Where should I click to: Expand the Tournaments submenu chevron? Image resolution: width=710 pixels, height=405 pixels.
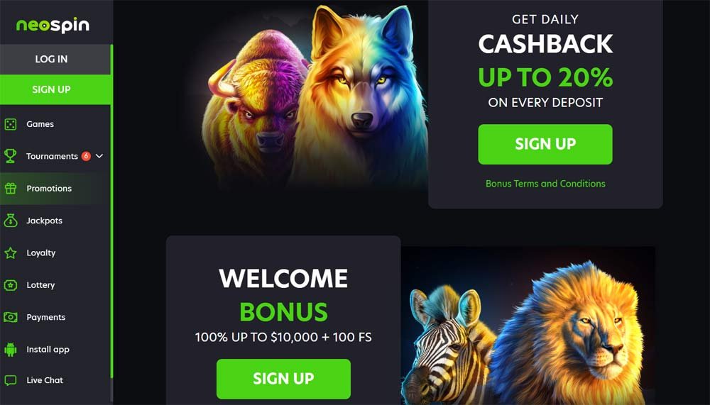99,156
